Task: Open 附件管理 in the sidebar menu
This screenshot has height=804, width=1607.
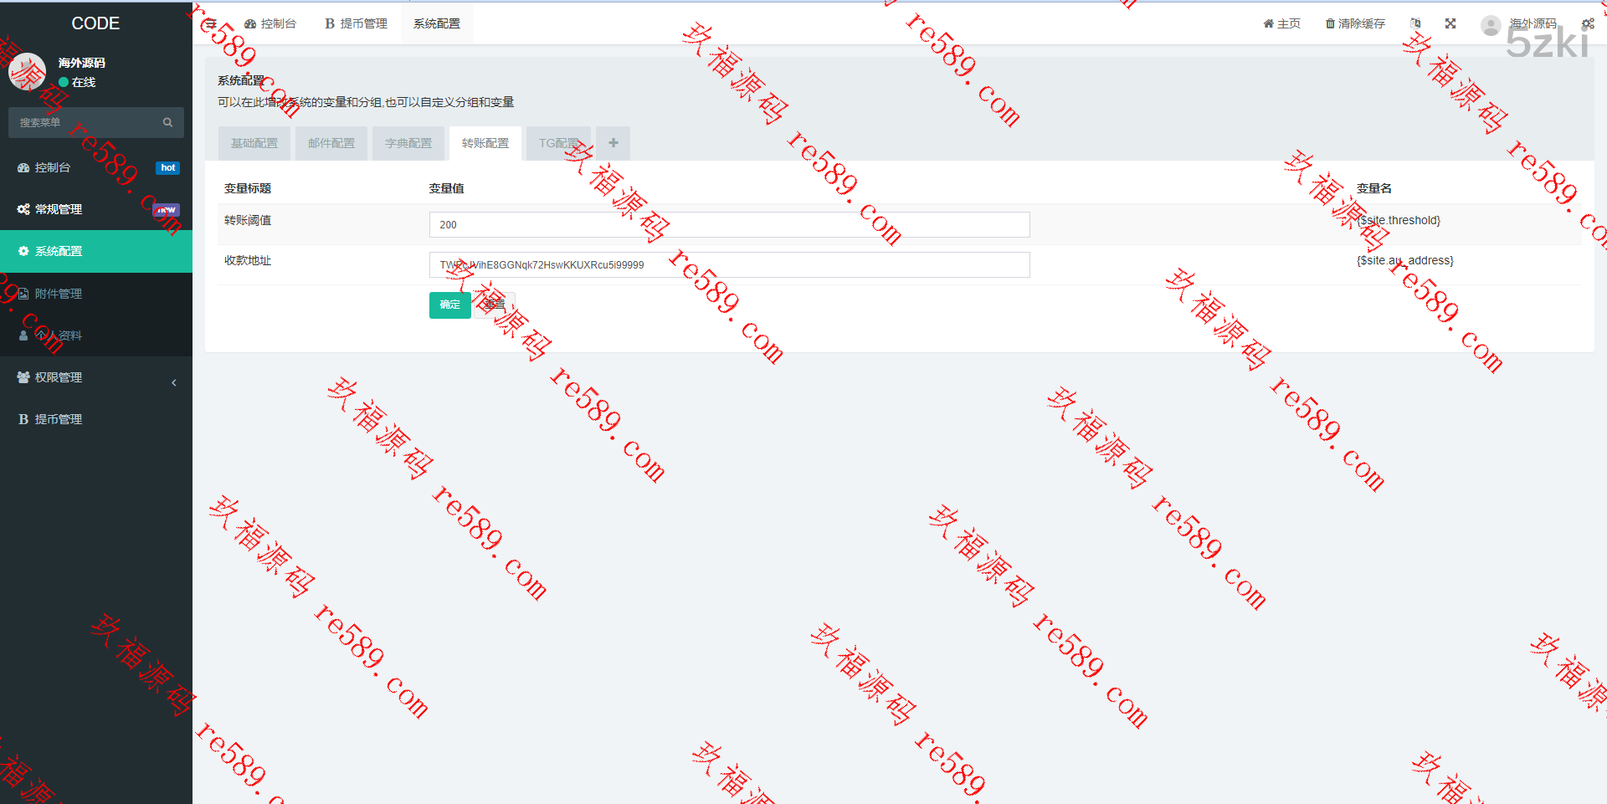Action: tap(96, 294)
